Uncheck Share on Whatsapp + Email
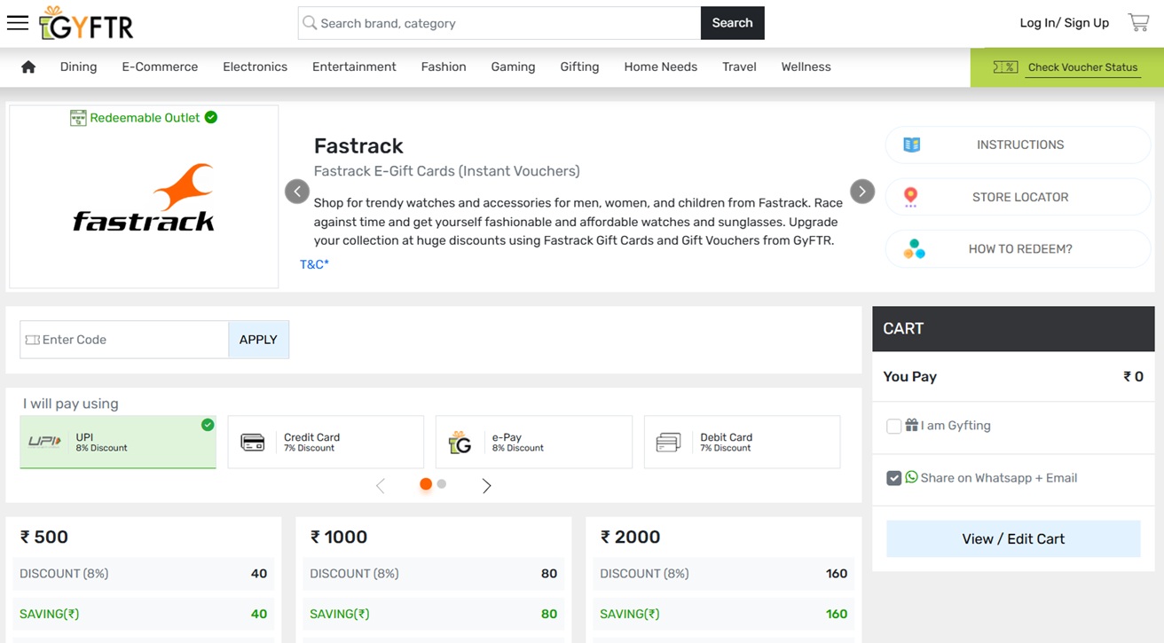Screen dimensions: 1164x643 (x=893, y=478)
